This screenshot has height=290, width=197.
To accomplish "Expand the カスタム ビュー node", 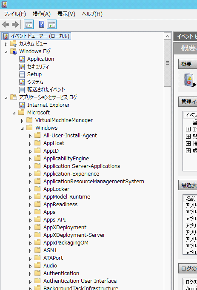I will (x=6, y=44).
